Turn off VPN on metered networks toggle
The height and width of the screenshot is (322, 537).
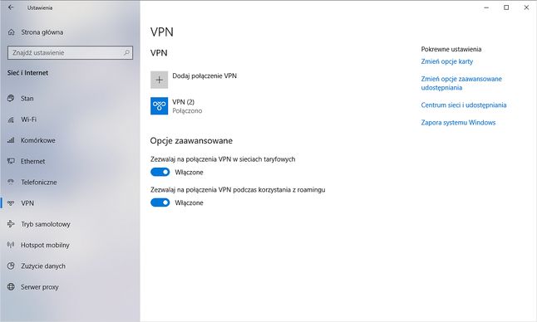[160, 172]
